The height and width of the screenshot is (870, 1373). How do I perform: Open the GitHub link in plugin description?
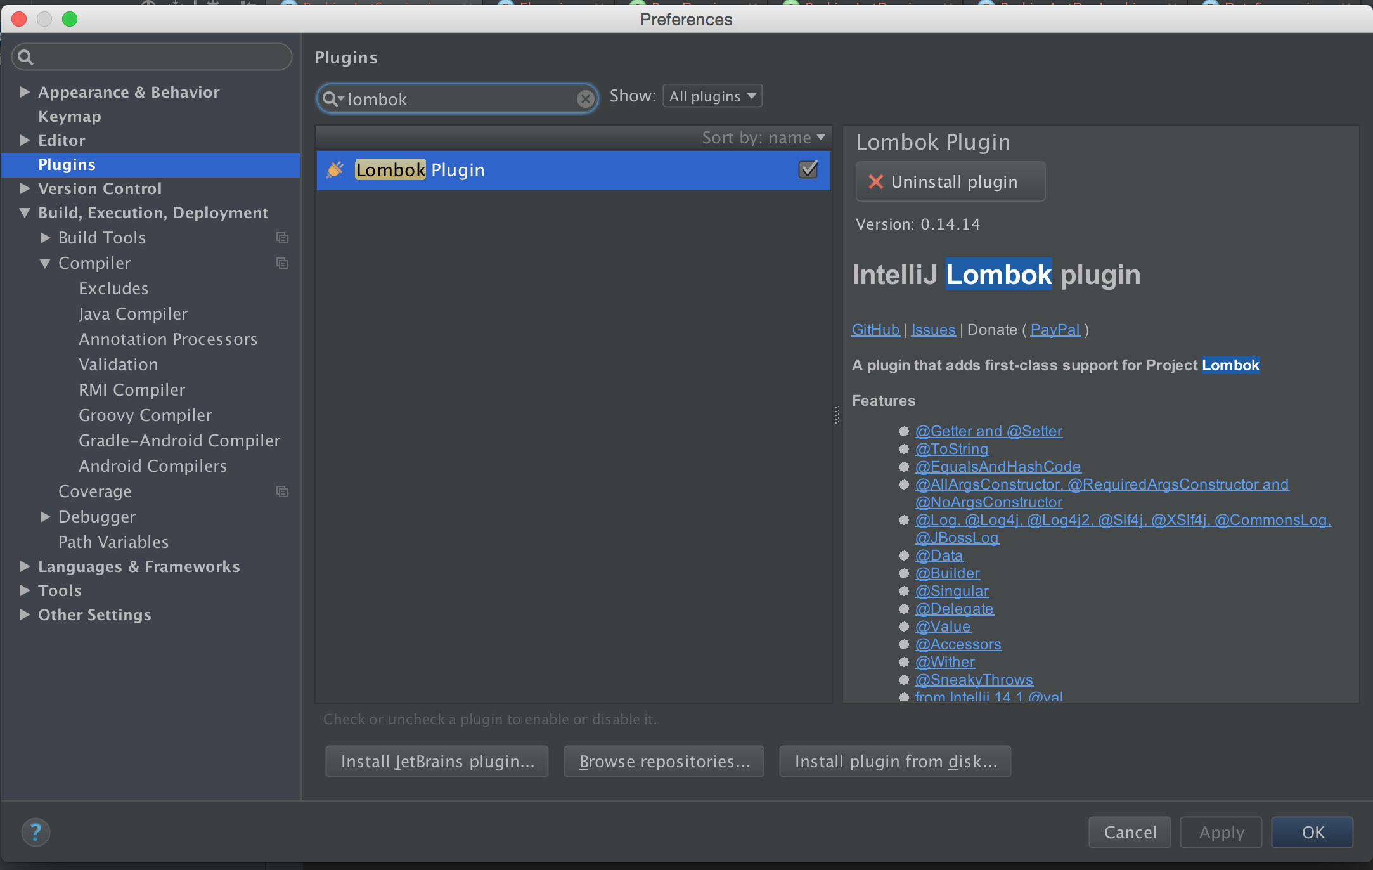pos(875,330)
